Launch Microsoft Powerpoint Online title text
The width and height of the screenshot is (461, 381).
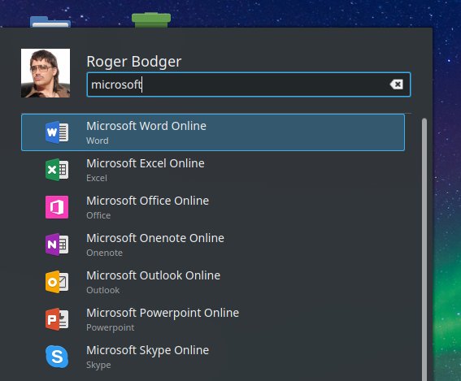click(163, 313)
